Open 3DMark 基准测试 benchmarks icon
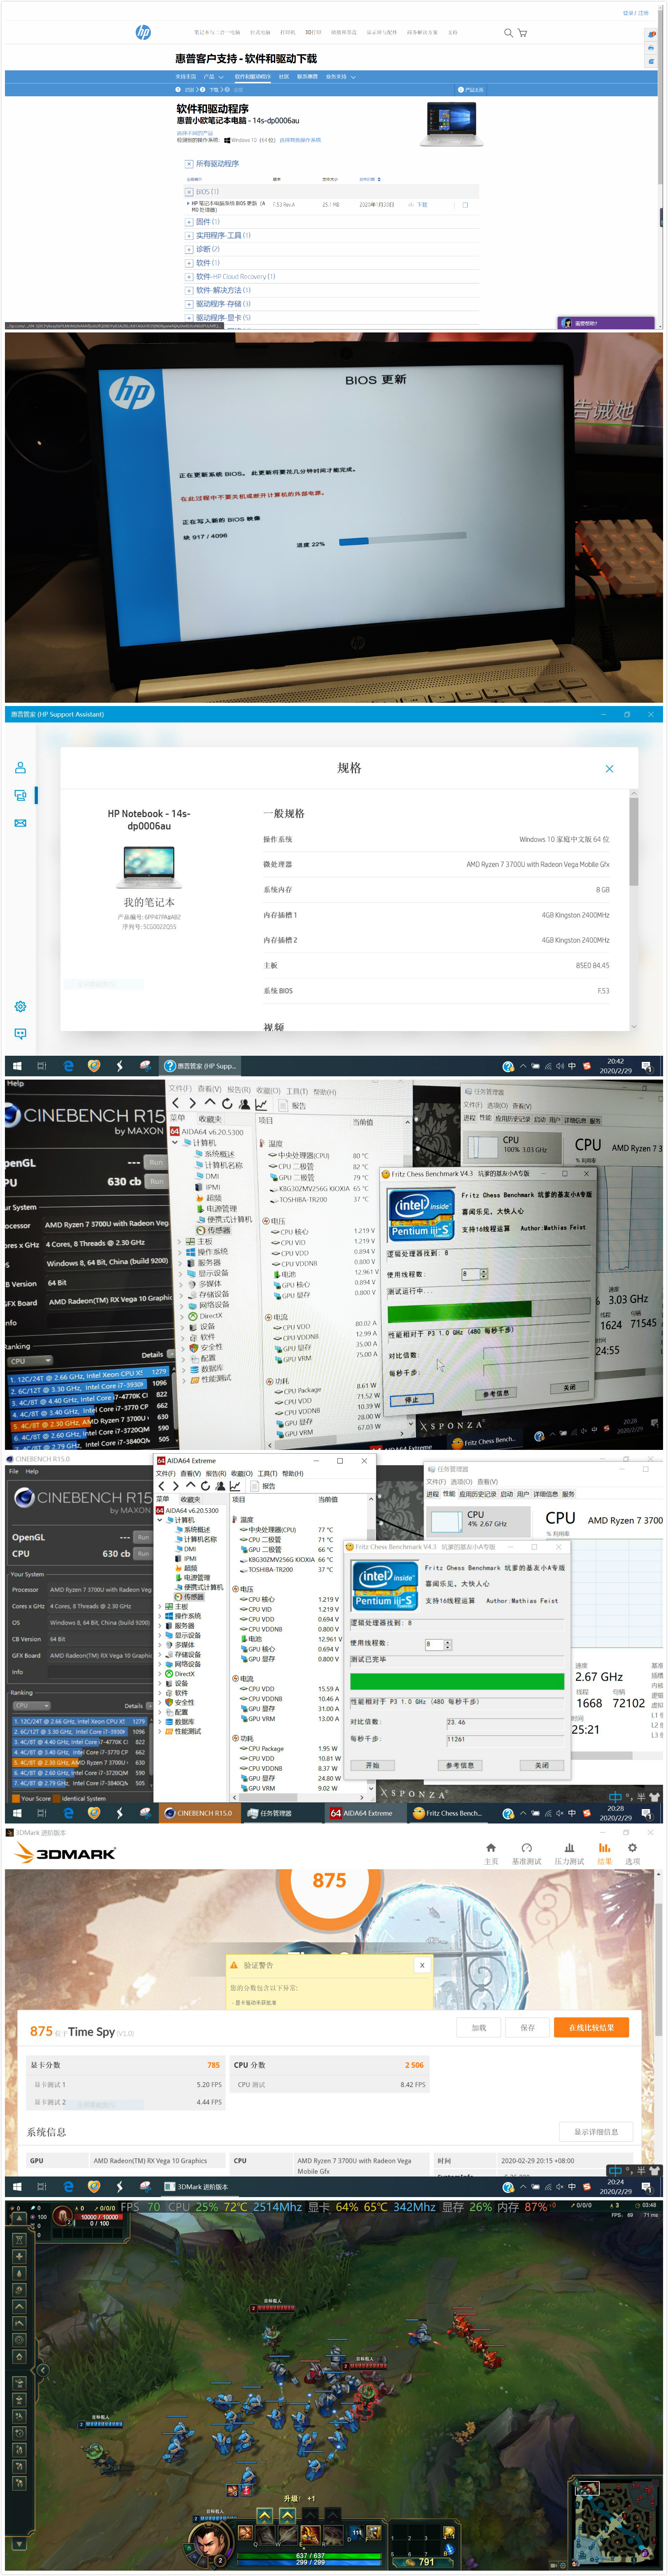Image resolution: width=668 pixels, height=2576 pixels. [x=526, y=1853]
